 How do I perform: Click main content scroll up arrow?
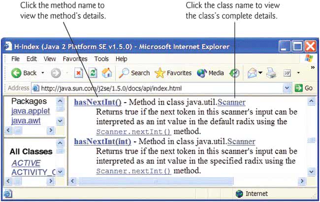pos(311,101)
